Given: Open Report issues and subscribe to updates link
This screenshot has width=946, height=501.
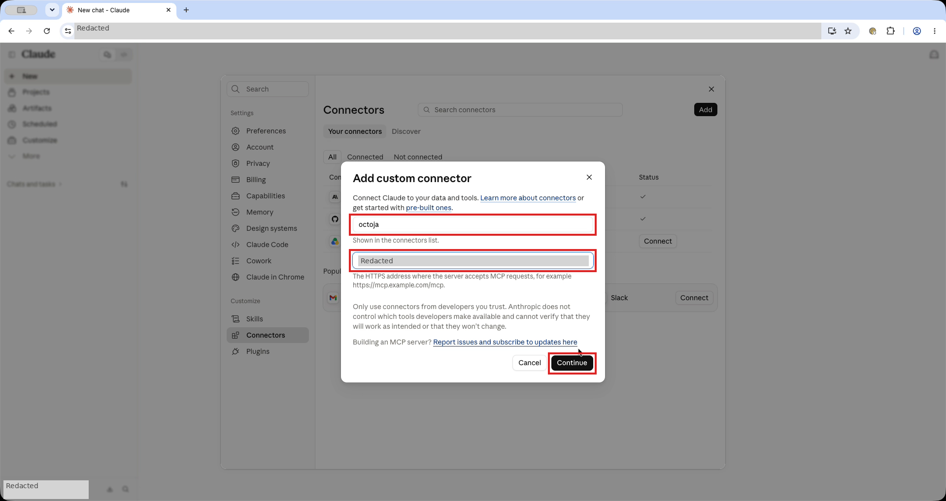Looking at the screenshot, I should coord(505,342).
